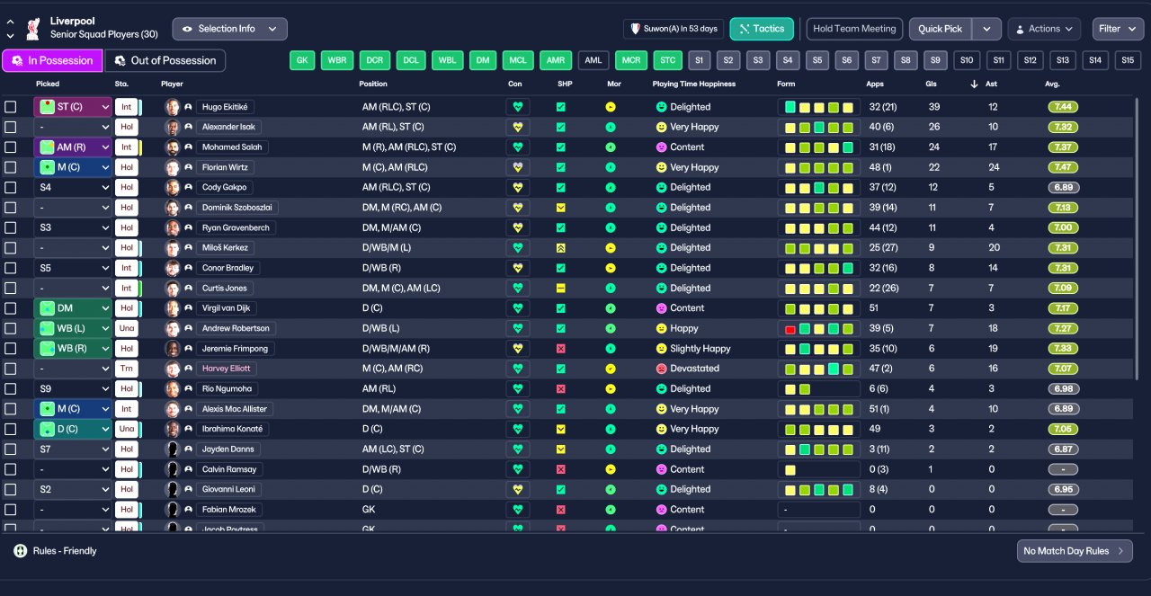Open Cody Gakpo's S4 picked dropdown
Viewport: 1151px width, 596px height.
coord(73,187)
